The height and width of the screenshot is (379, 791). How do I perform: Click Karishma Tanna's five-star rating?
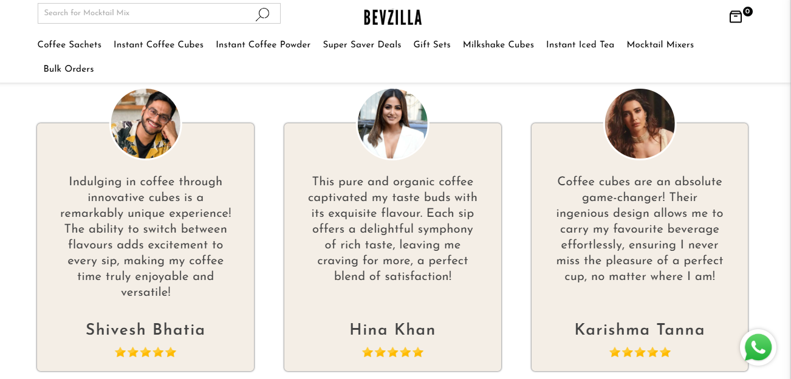(640, 352)
